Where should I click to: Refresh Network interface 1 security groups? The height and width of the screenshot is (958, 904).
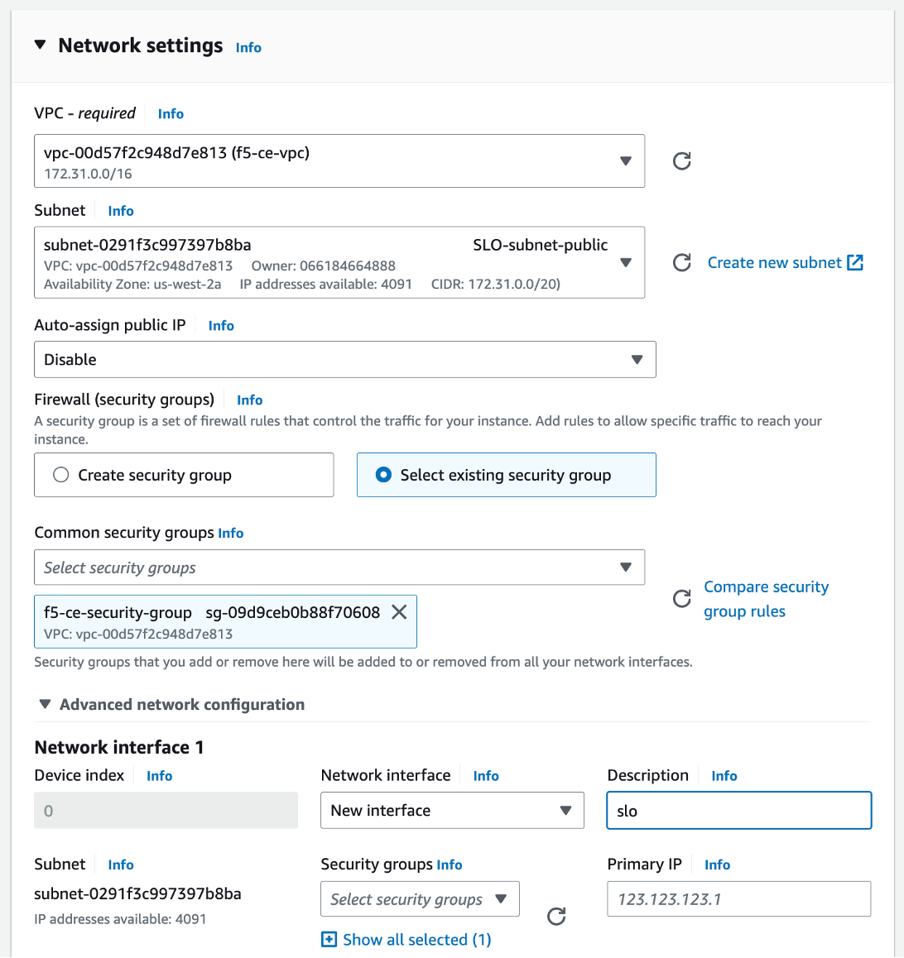555,917
